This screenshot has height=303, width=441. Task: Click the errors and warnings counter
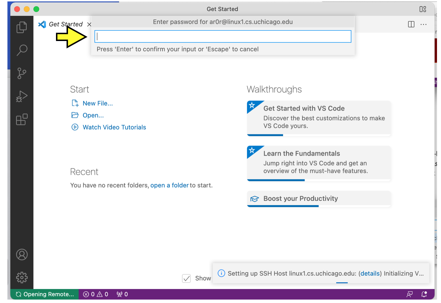[x=96, y=294]
